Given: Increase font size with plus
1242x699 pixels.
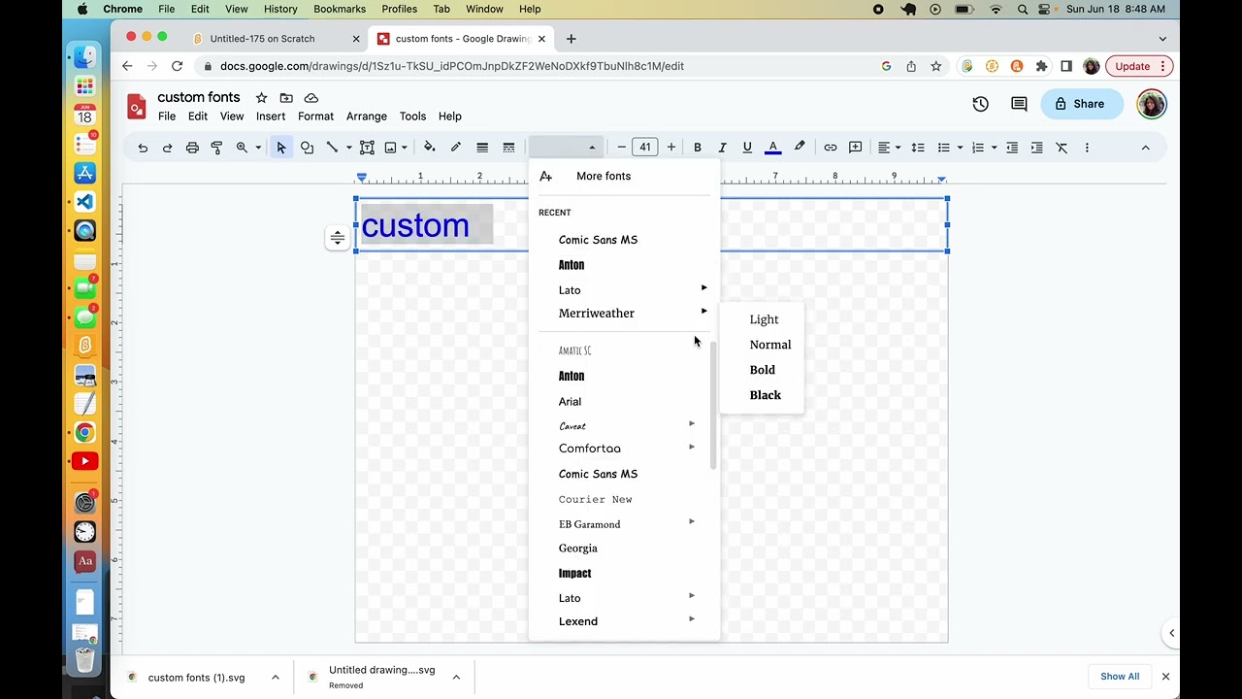Looking at the screenshot, I should 671,148.
